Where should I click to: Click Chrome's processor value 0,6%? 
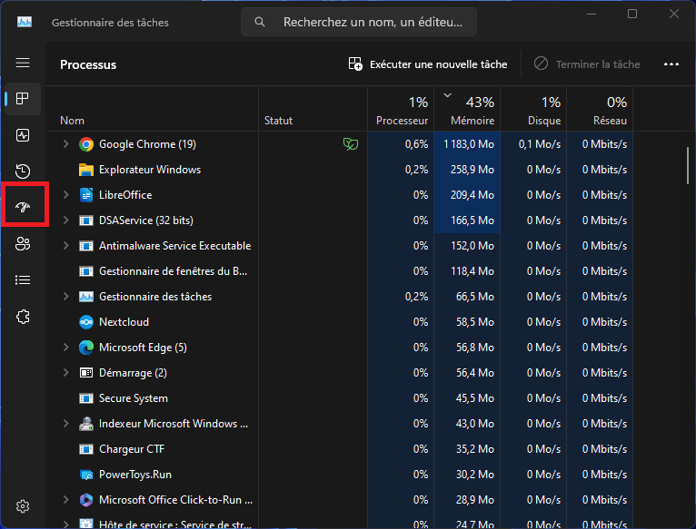pyautogui.click(x=416, y=144)
